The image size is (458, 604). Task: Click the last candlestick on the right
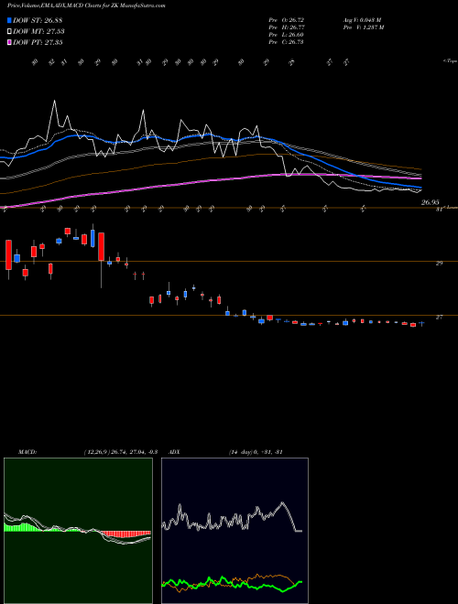(x=421, y=323)
